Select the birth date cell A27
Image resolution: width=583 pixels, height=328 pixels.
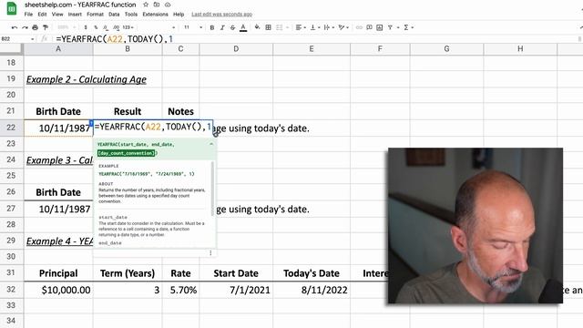click(x=58, y=209)
